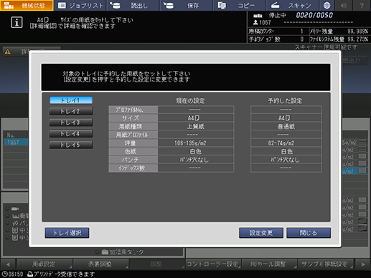The height and width of the screenshot is (278, 371).
Task: Click the globe network icon
Action: pos(327,5)
